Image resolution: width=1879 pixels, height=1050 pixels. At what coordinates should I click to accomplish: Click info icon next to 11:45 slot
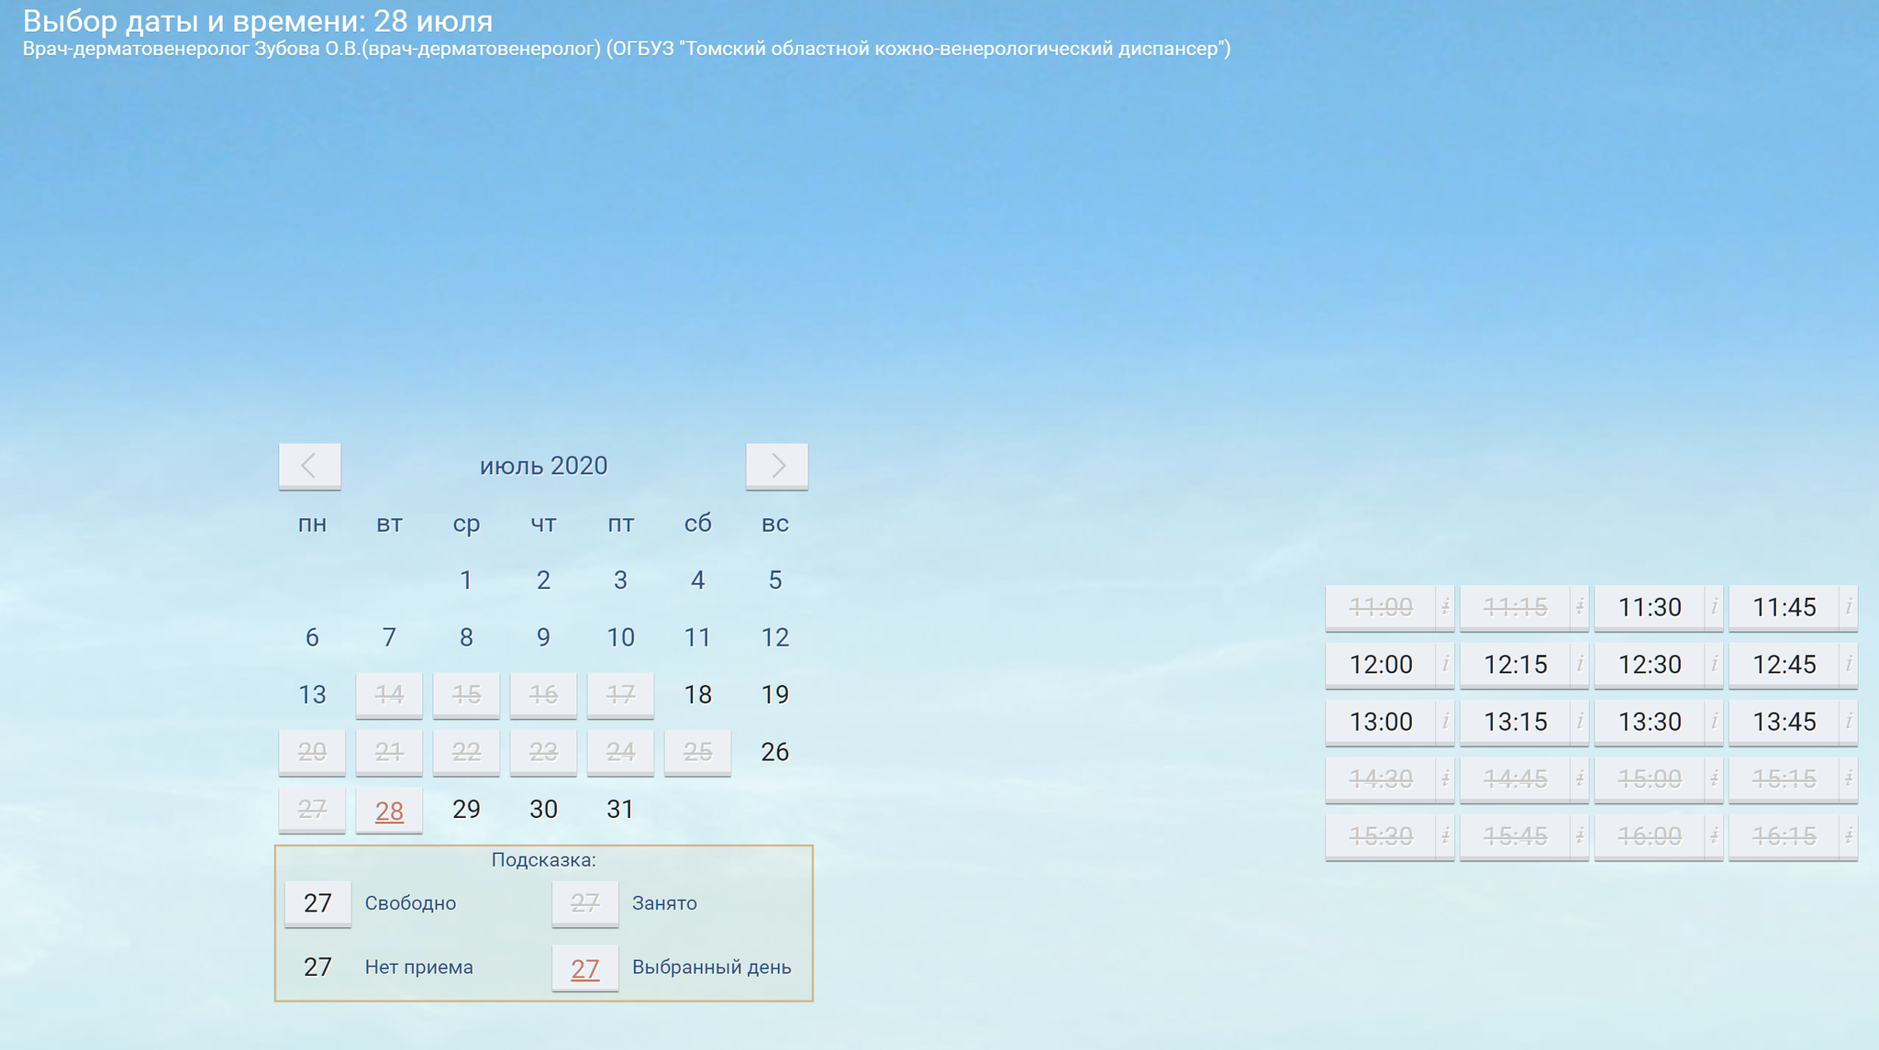point(1848,607)
